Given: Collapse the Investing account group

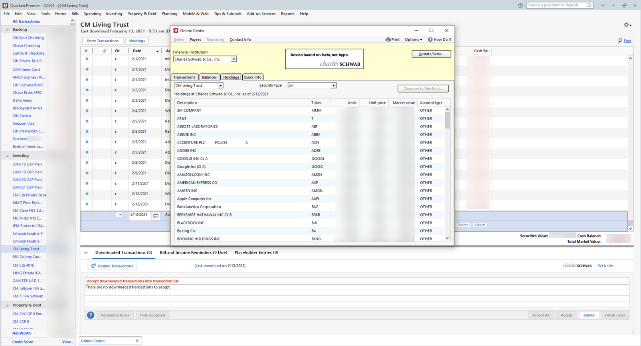Looking at the screenshot, I should pos(7,156).
